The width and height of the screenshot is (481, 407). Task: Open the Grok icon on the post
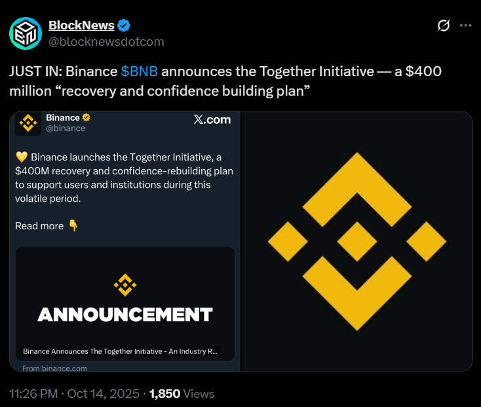pos(444,26)
